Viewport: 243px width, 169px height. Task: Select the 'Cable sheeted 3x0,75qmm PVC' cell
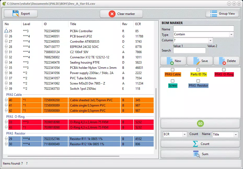[x=94, y=100]
